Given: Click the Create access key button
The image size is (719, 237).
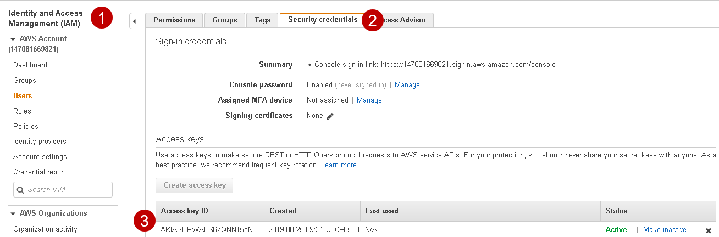Looking at the screenshot, I should 195,185.
